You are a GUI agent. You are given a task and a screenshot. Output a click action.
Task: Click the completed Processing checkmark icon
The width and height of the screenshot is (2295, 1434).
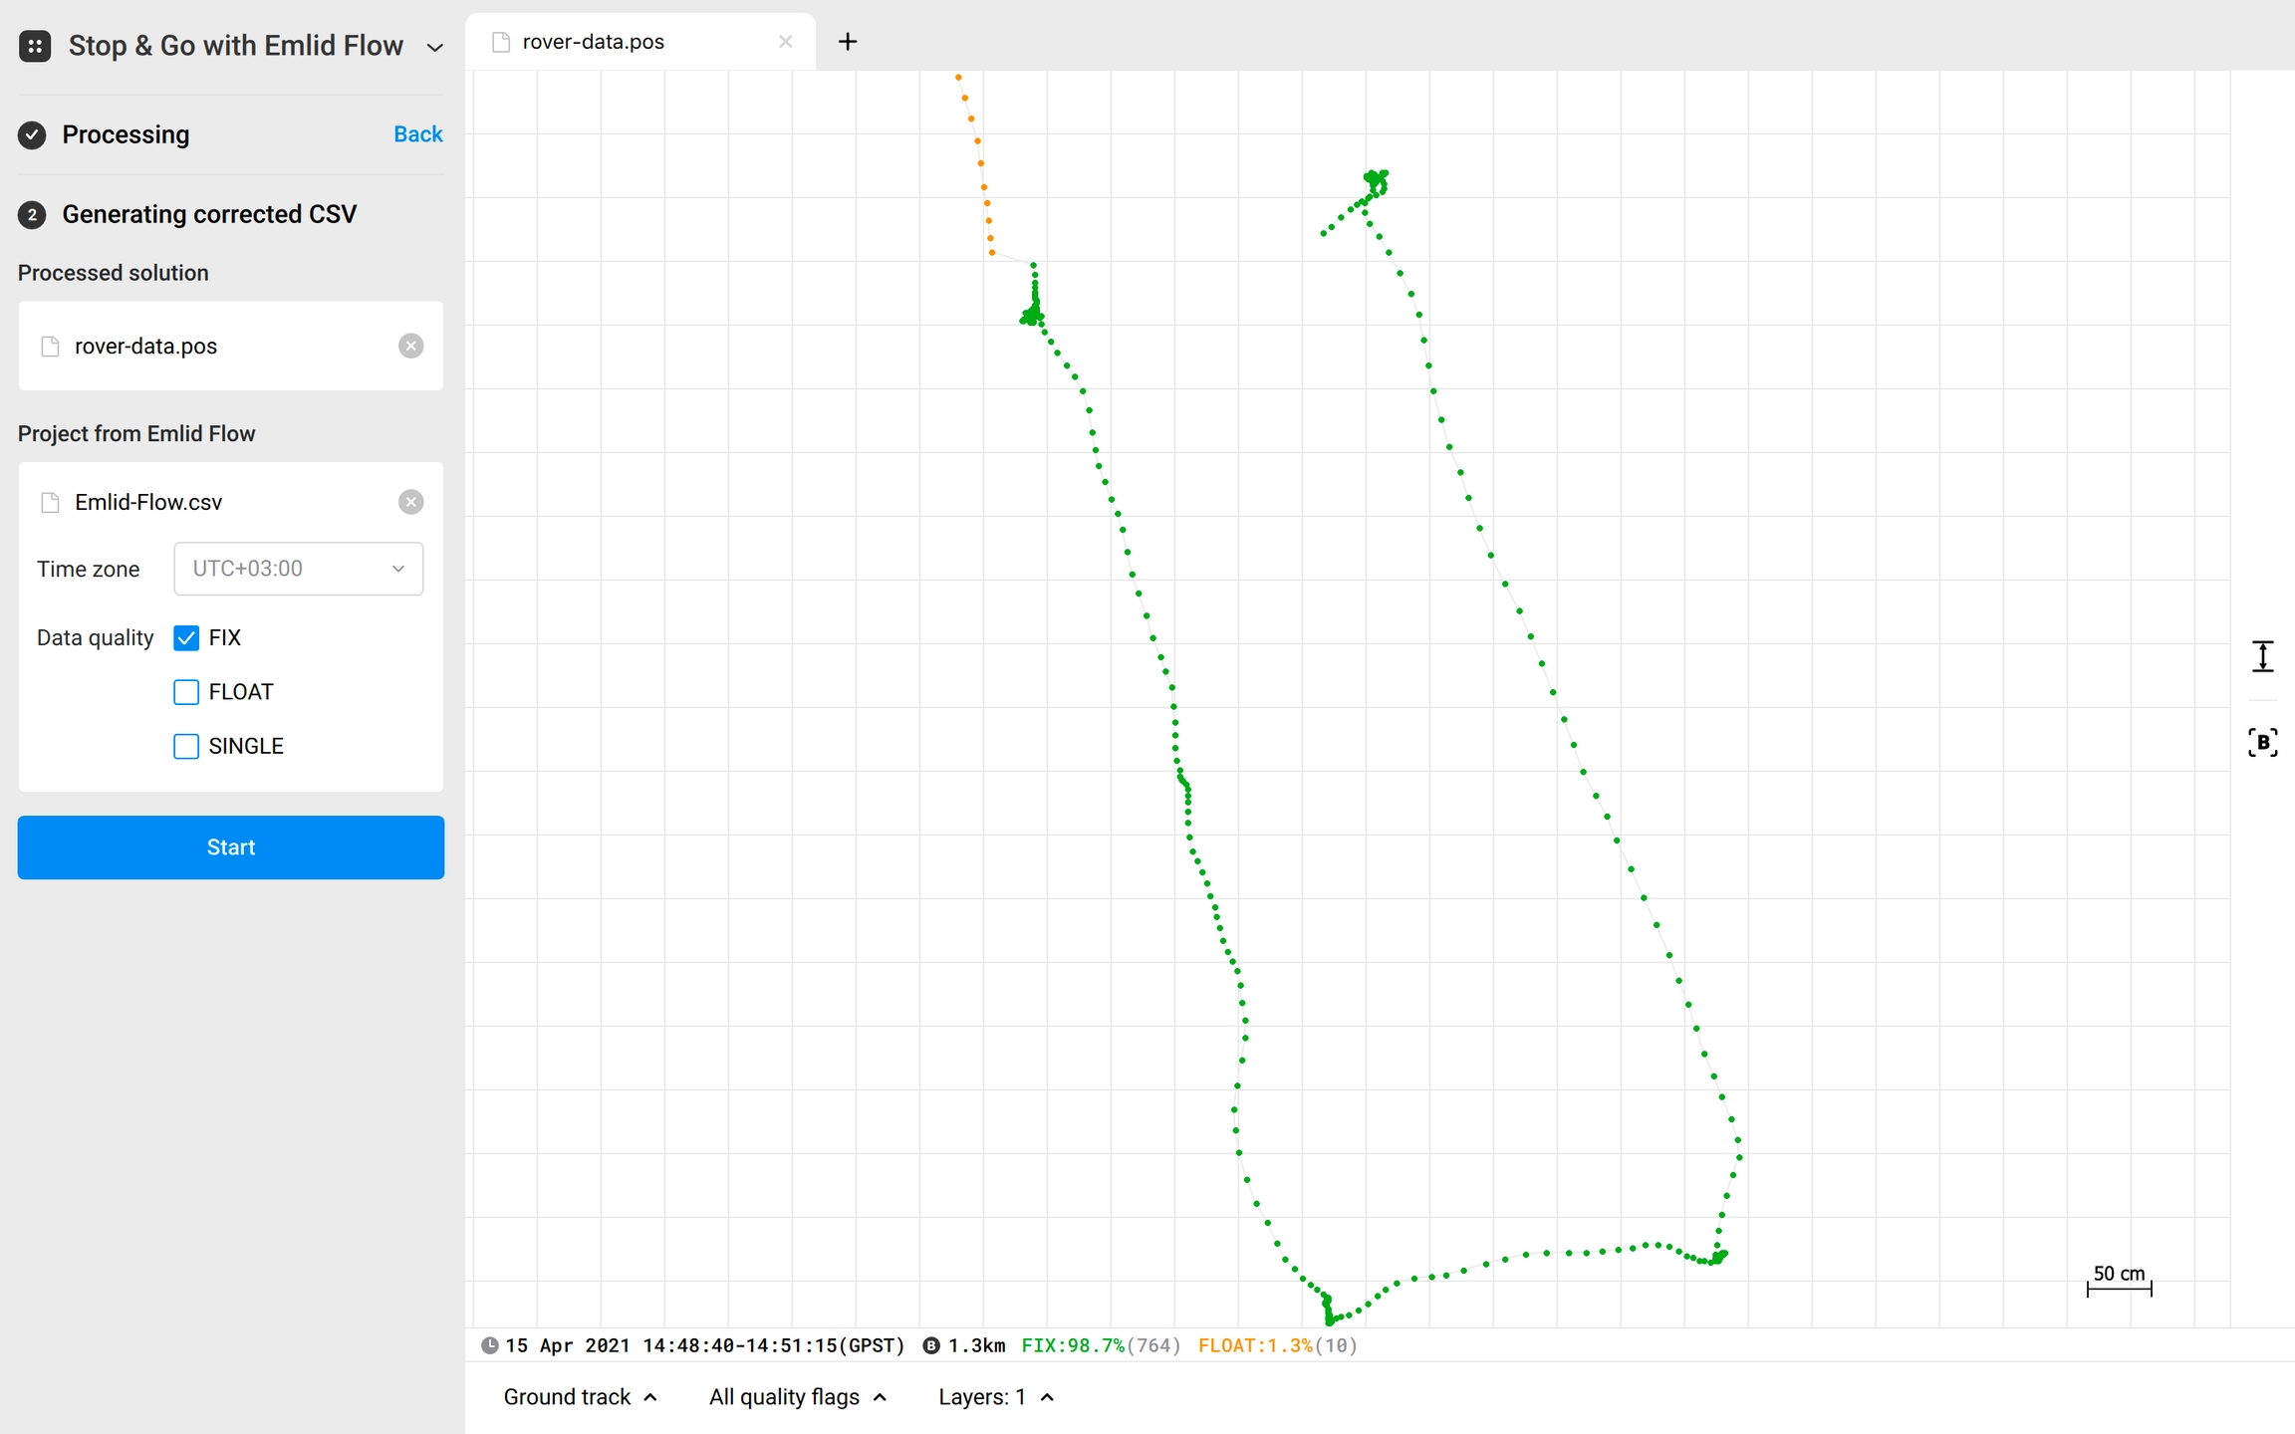(32, 134)
